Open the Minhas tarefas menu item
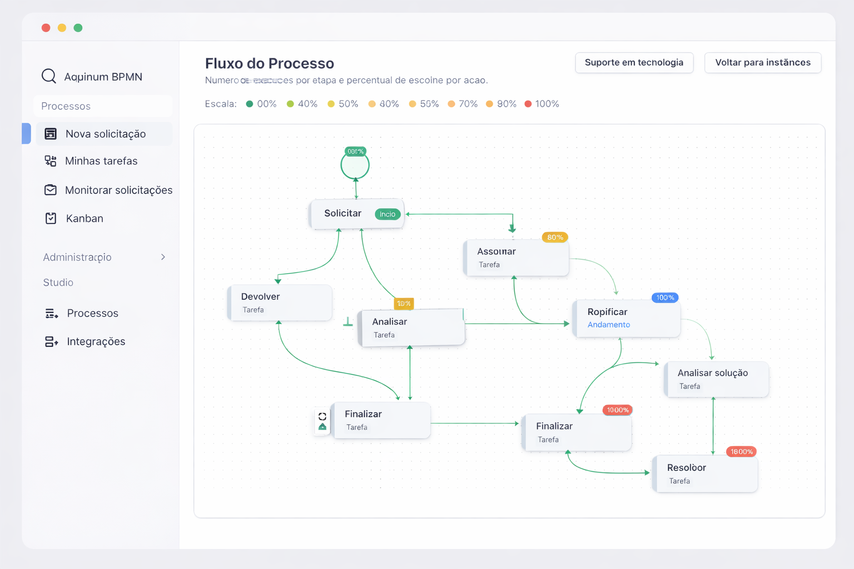Viewport: 854px width, 569px height. point(101,161)
